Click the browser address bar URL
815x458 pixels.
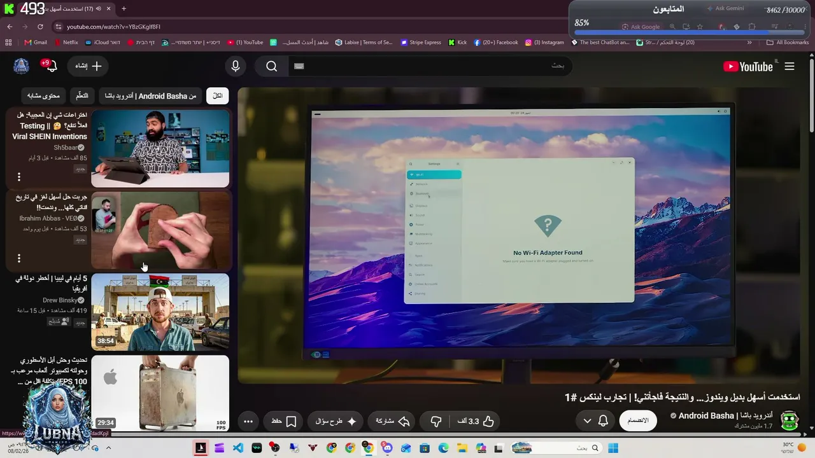113,27
